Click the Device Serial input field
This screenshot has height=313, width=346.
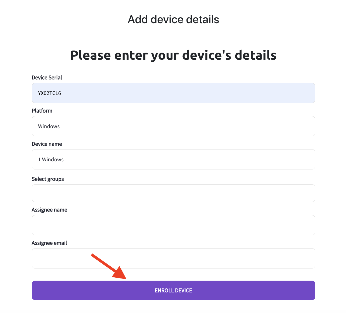tap(173, 93)
